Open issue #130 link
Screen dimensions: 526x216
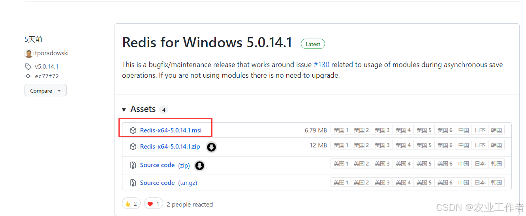pos(321,65)
